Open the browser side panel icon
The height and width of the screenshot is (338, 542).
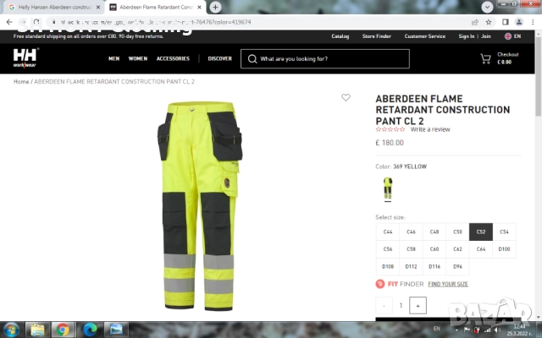pos(506,22)
